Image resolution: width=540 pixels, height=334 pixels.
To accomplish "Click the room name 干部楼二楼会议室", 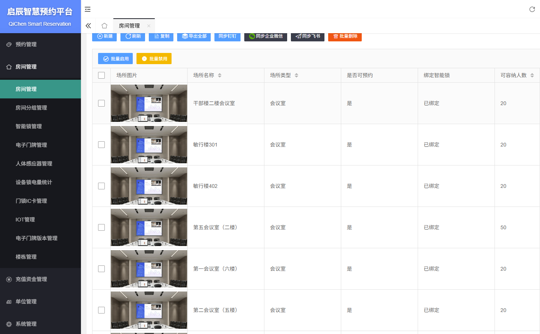I will point(214,103).
